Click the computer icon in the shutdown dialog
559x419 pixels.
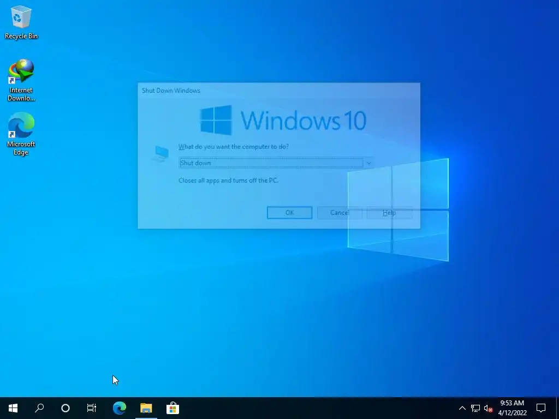[x=160, y=153]
